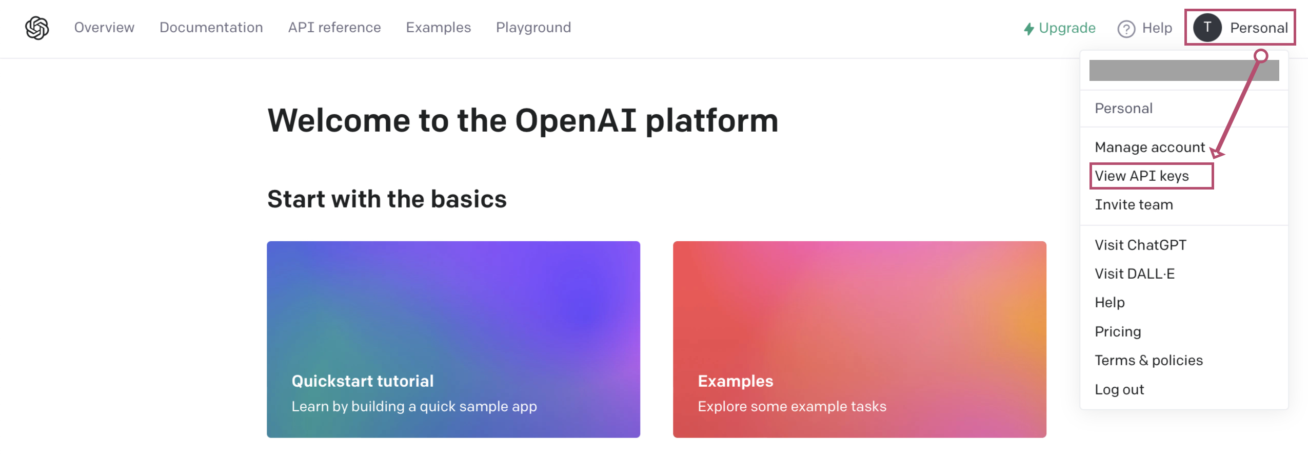This screenshot has width=1308, height=461.
Task: Open Visit ChatGPT menu item
Action: [1140, 245]
